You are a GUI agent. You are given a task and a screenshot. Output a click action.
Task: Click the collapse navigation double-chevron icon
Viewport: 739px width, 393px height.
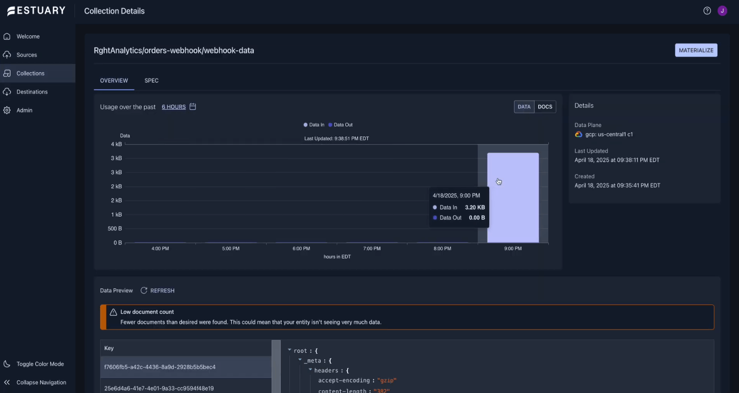click(7, 382)
